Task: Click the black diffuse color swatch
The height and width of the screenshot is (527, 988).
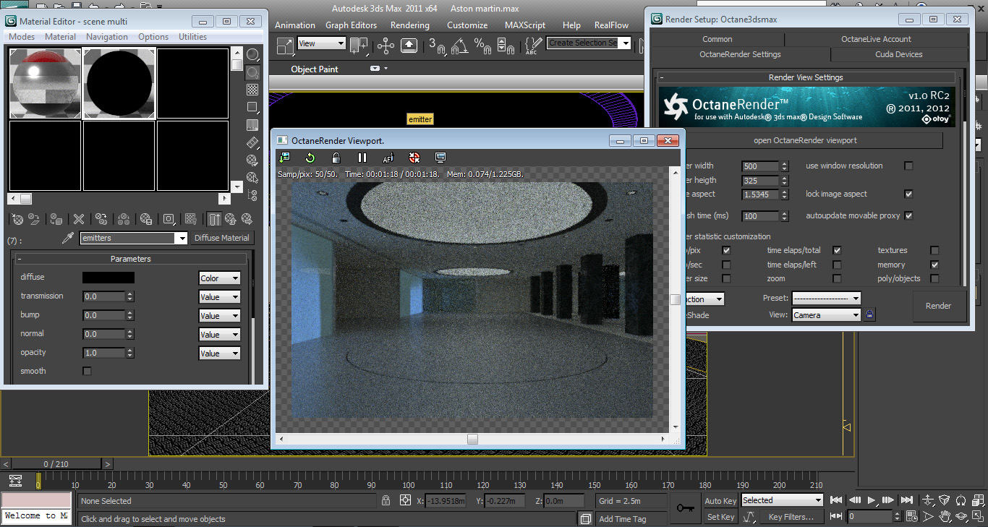Action: coord(108,278)
